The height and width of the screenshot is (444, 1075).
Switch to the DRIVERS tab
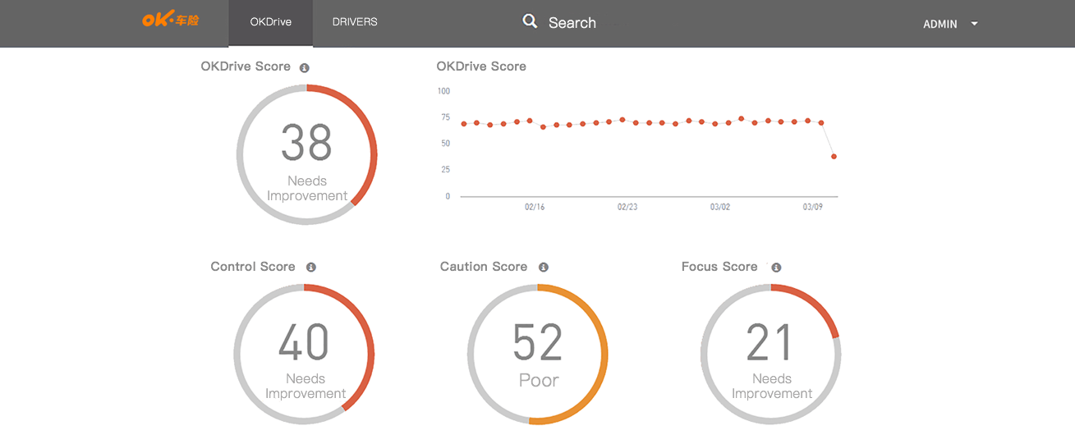355,22
